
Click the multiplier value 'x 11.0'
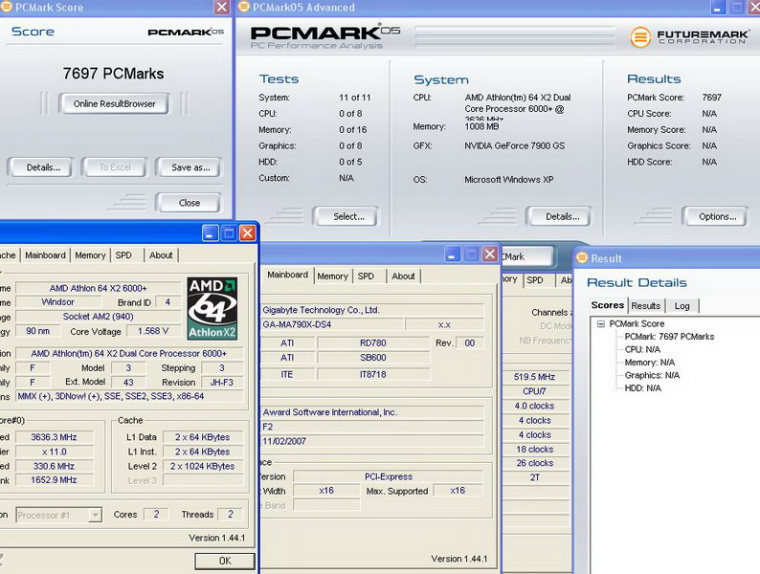click(54, 452)
